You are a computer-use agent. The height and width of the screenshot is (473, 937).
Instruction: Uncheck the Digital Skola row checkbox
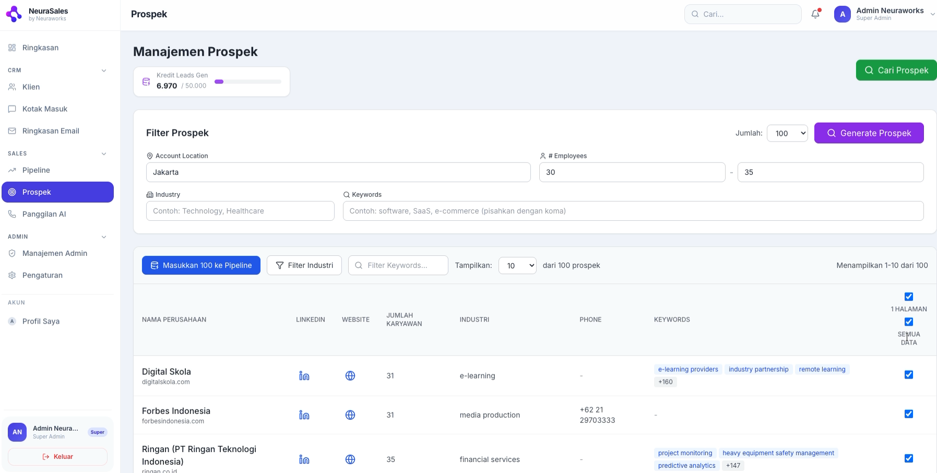tap(909, 375)
